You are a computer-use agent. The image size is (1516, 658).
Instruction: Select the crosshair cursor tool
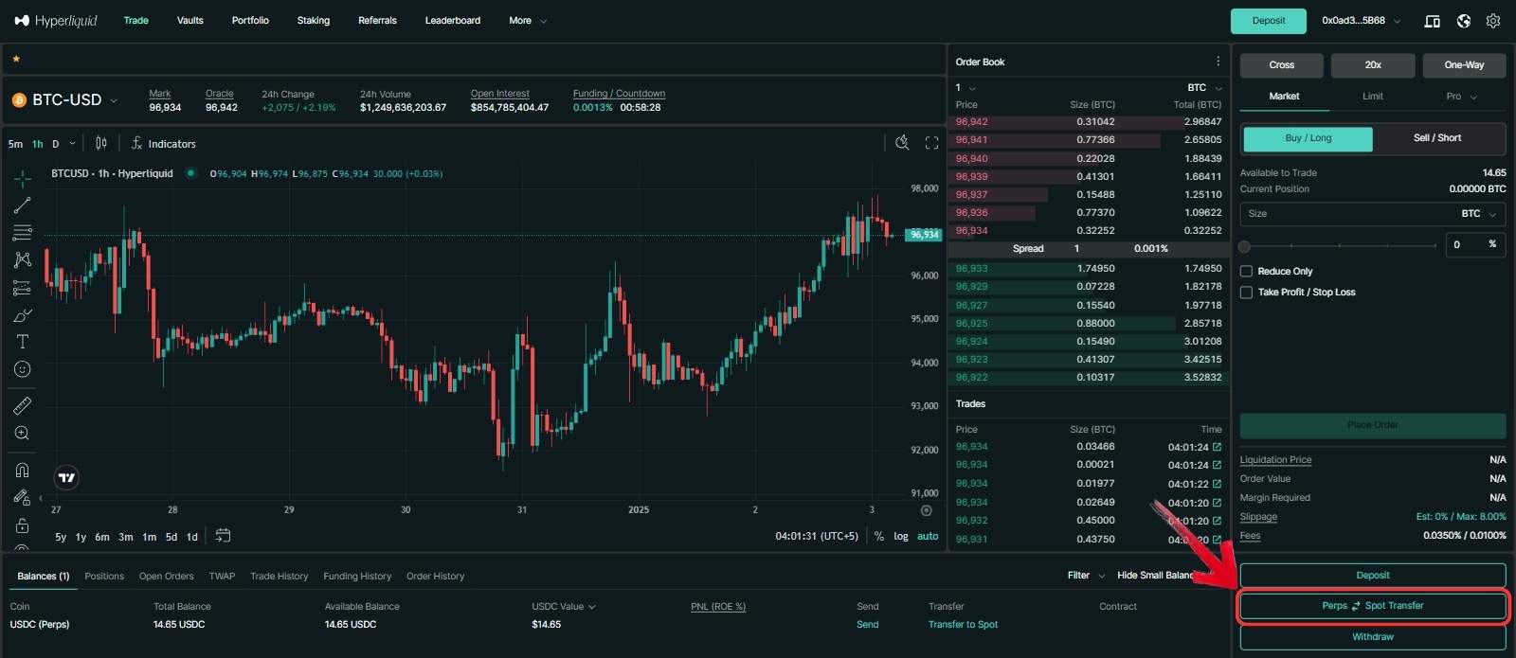[23, 178]
